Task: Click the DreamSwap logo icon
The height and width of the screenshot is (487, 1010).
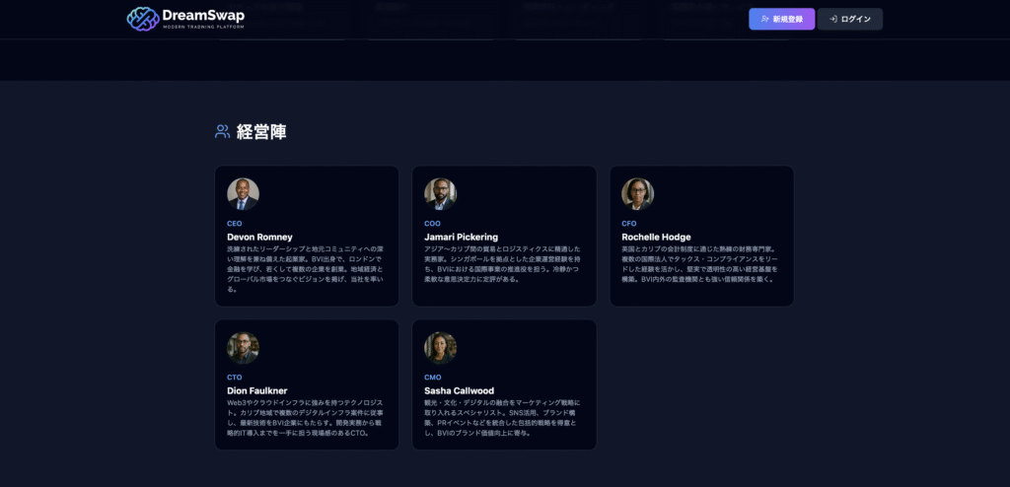Action: click(143, 20)
